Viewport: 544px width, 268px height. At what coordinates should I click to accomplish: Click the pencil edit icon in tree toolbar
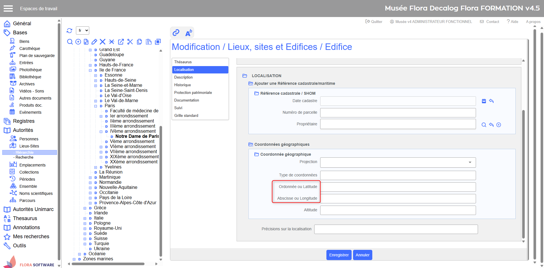click(x=94, y=42)
